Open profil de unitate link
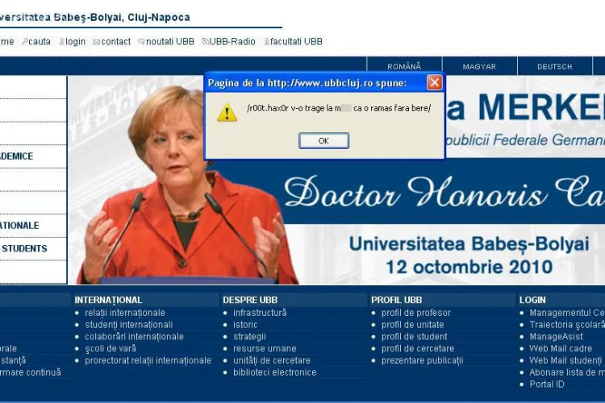Screen dimensions: 605x403 click(x=412, y=325)
